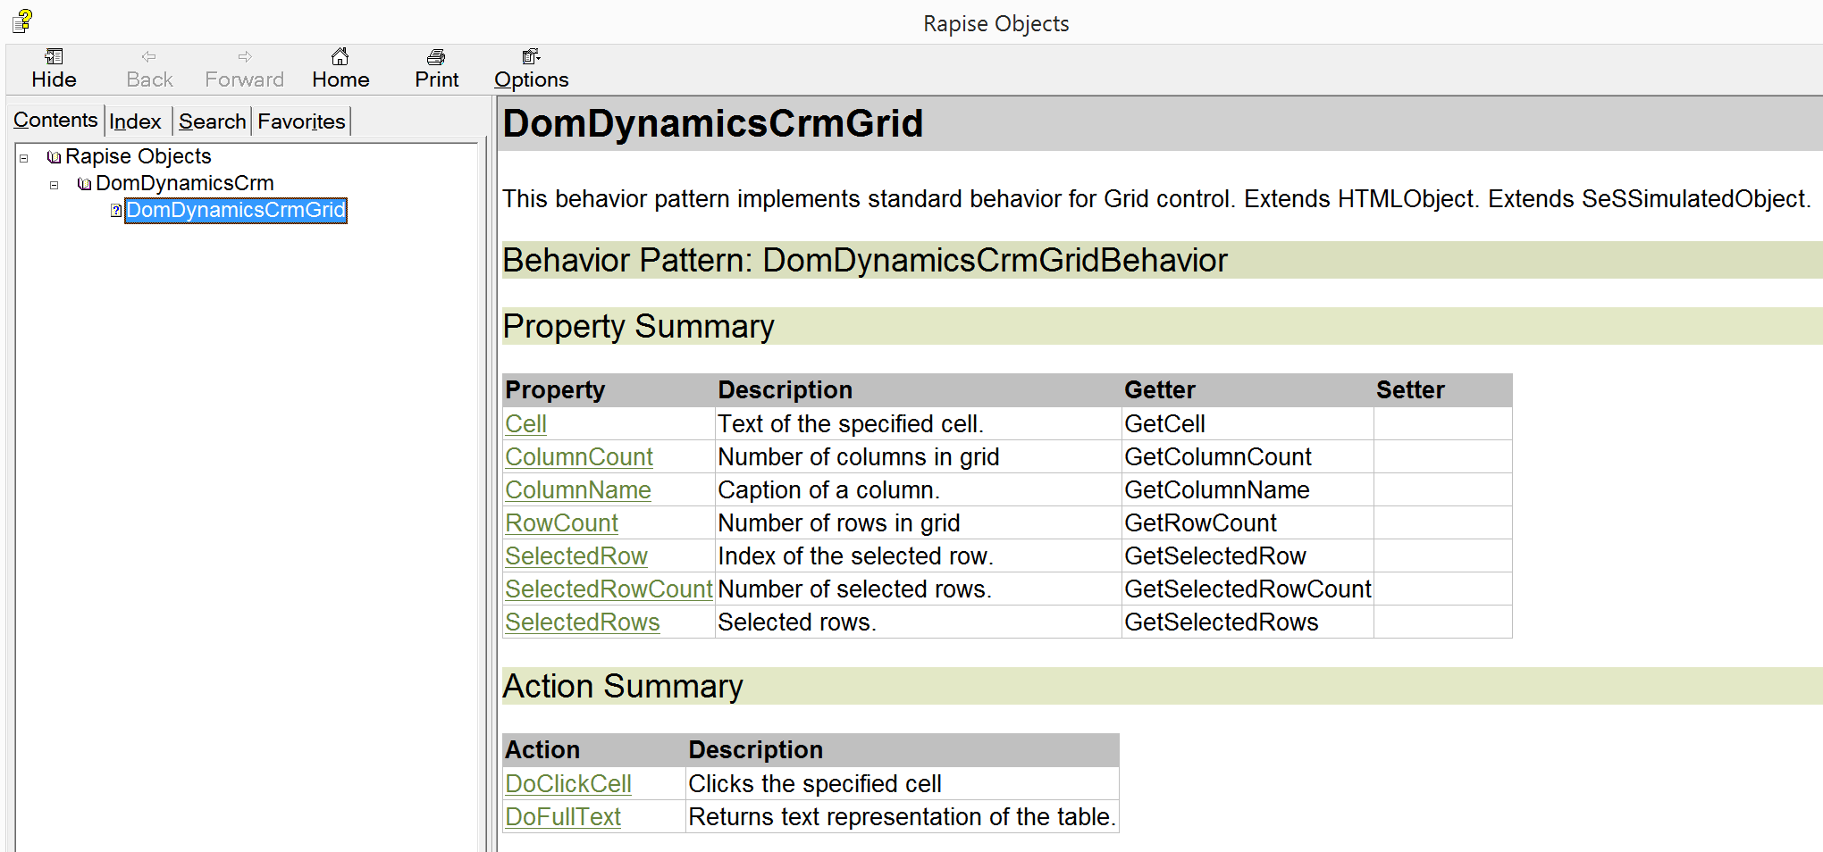
Task: Click the Print toolbar icon
Action: pyautogui.click(x=436, y=57)
